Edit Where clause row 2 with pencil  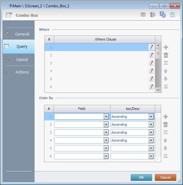[x=152, y=55]
